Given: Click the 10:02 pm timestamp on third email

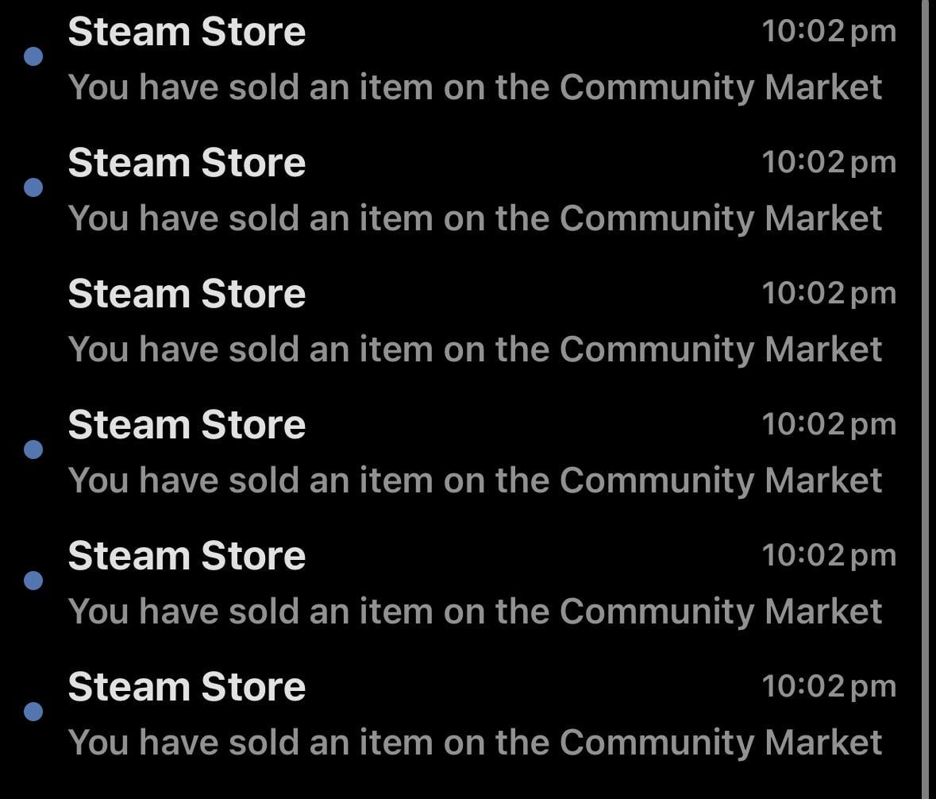Looking at the screenshot, I should [828, 294].
